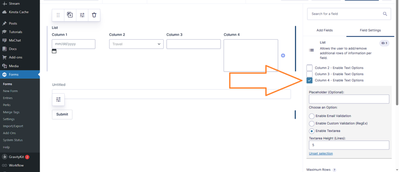
Task: Click the Search for a field box
Action: (x=349, y=14)
